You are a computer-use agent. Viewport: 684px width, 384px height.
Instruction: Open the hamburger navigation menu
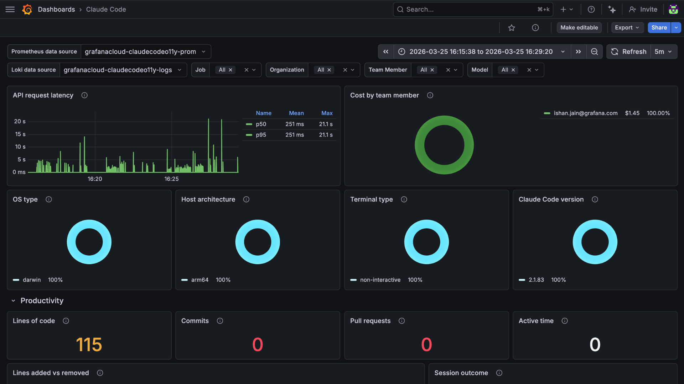point(10,10)
